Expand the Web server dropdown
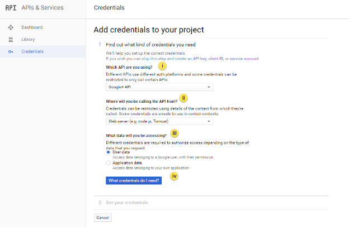 tap(159, 121)
